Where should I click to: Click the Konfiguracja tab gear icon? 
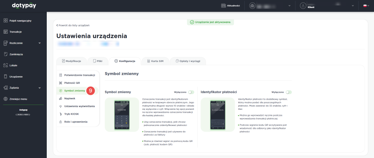(116, 61)
